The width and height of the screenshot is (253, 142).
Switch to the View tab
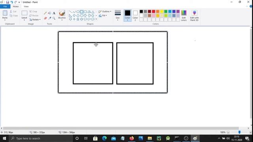point(26,6)
